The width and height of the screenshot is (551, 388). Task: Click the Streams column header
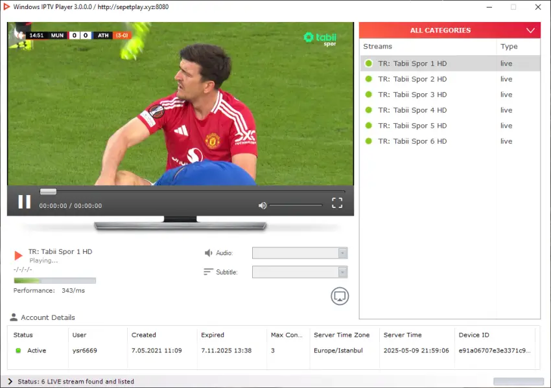coord(378,47)
